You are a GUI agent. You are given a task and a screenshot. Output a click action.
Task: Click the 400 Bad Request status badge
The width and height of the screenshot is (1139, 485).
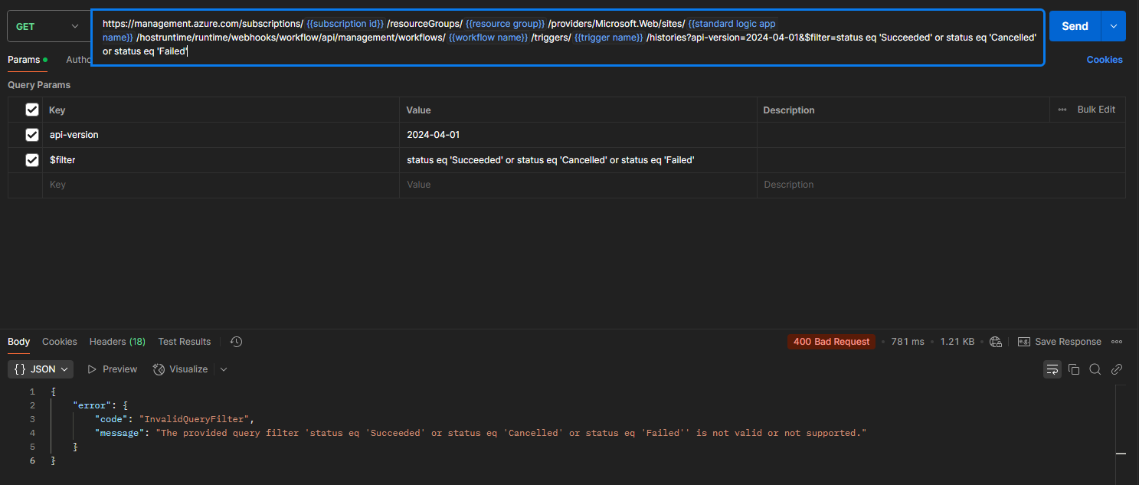831,342
